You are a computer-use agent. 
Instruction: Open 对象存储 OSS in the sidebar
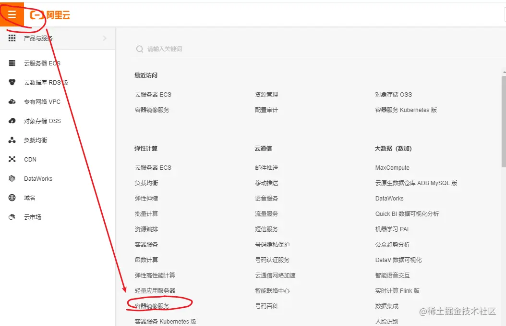[x=42, y=121]
